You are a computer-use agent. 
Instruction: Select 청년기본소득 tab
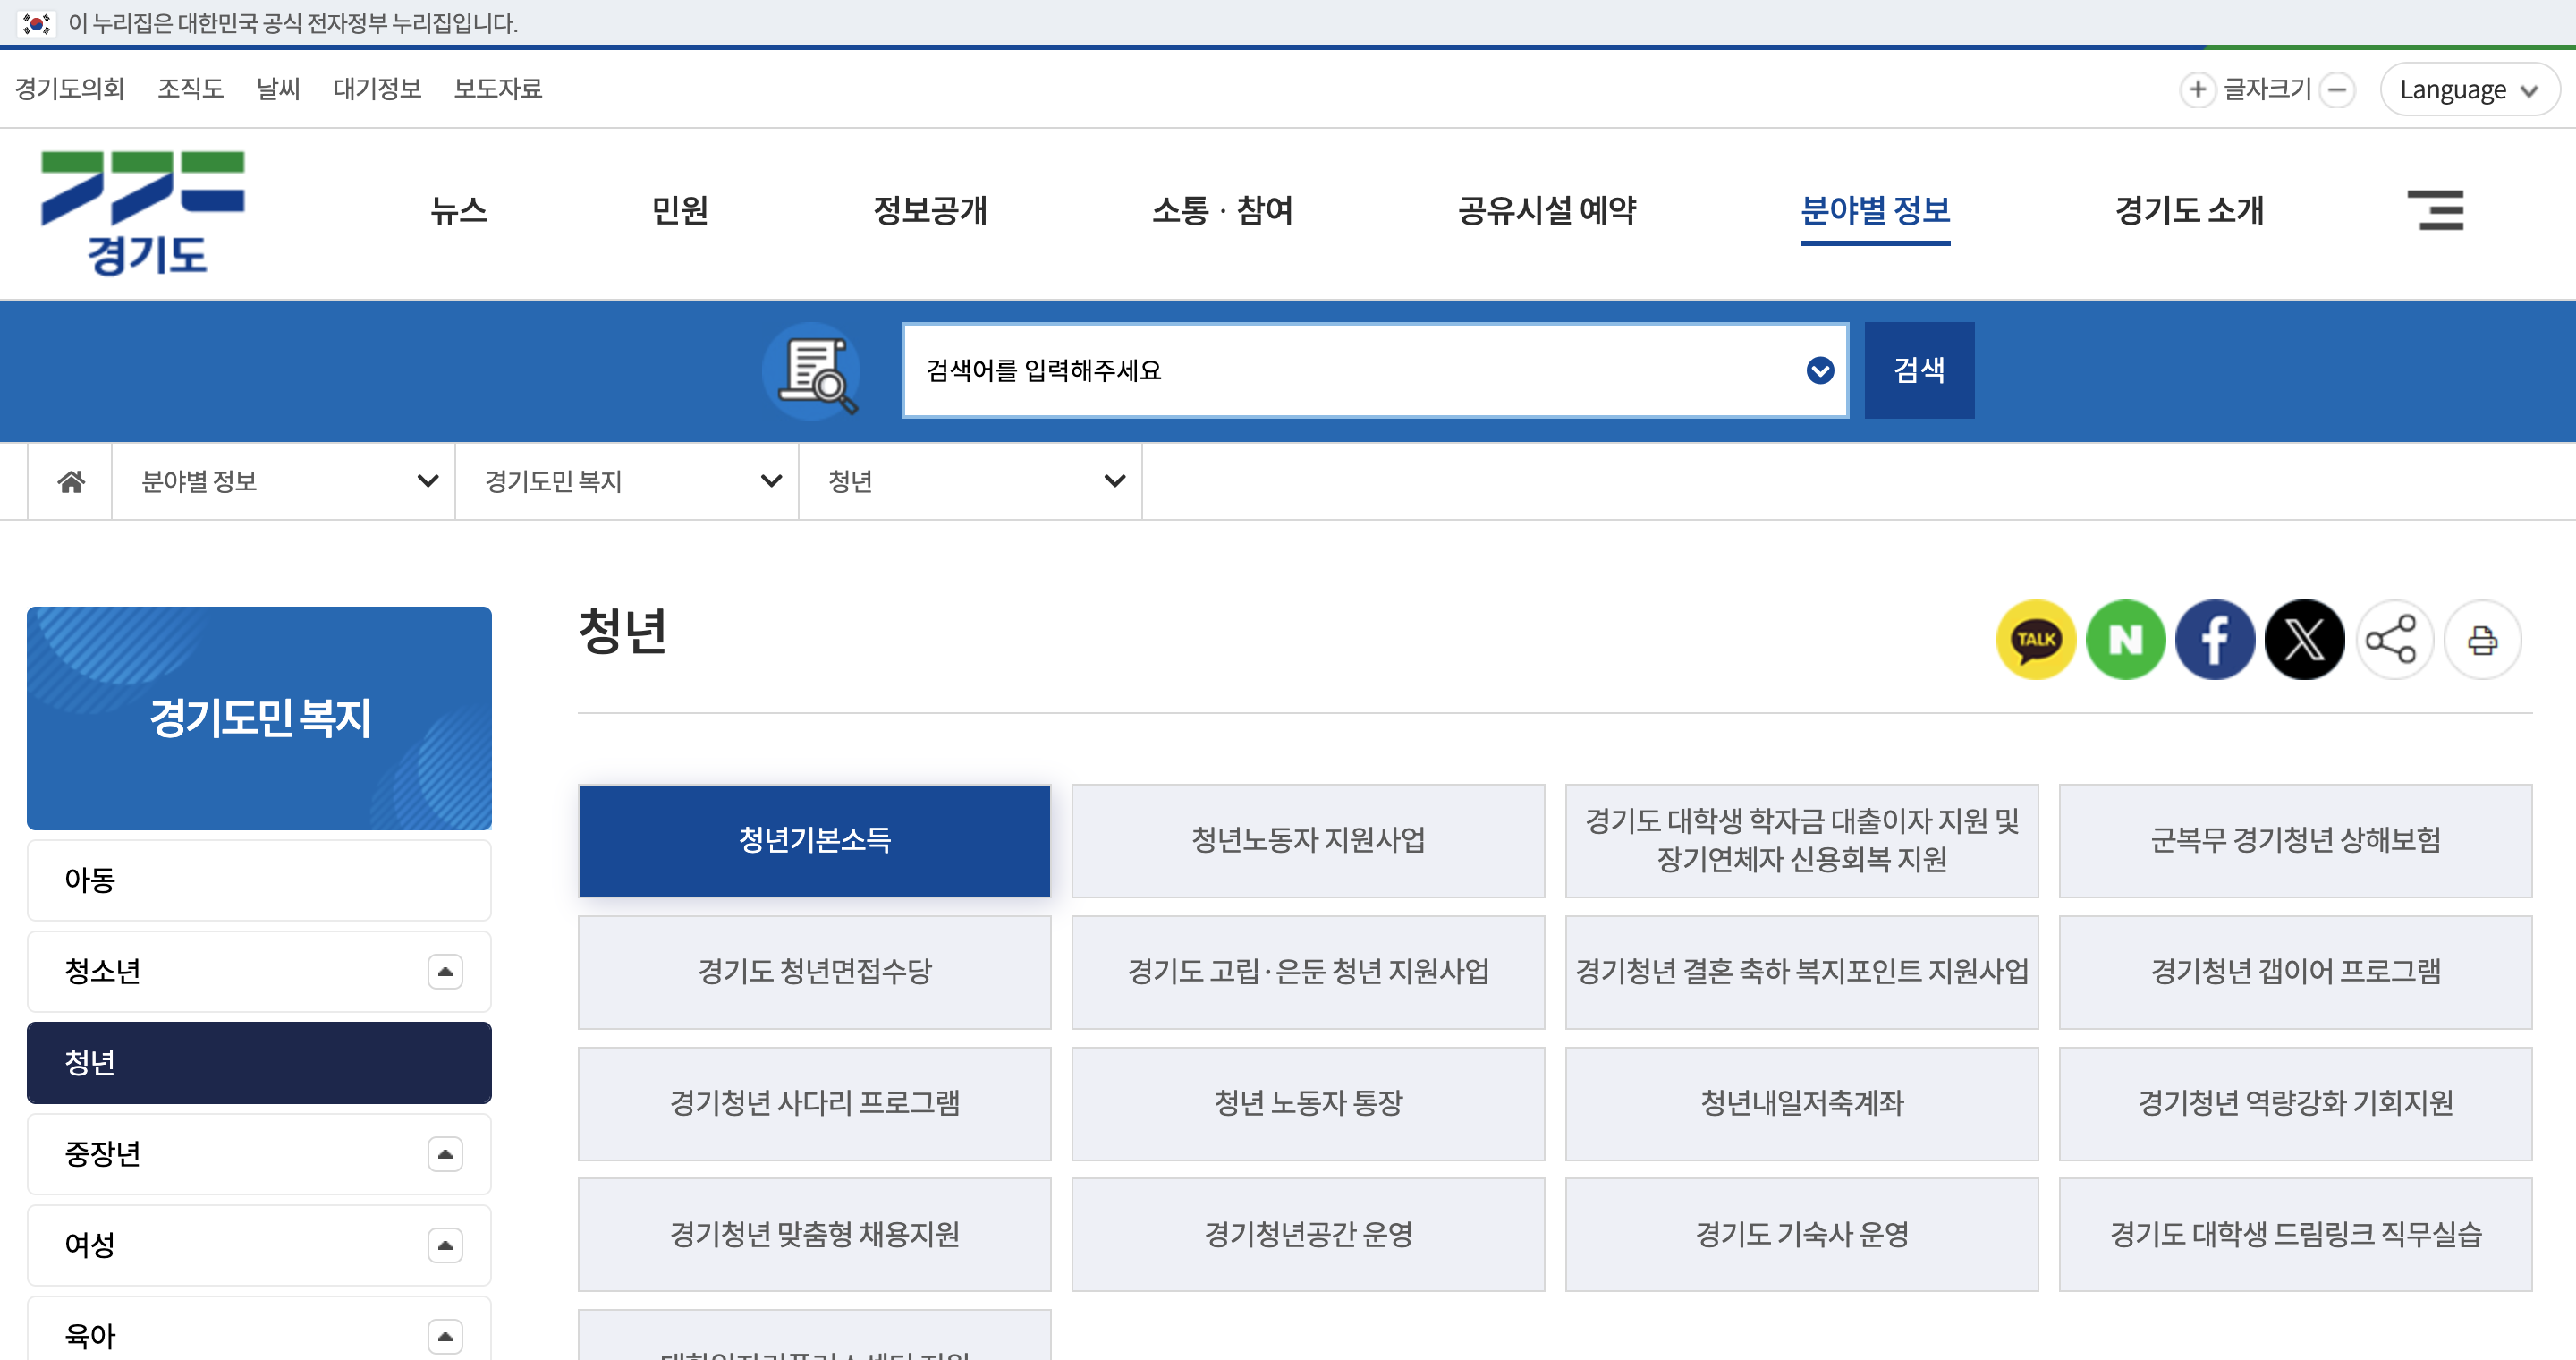click(x=814, y=841)
